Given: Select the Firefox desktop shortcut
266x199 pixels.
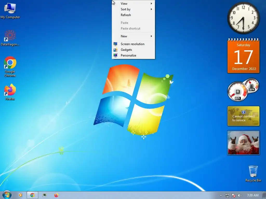Looking at the screenshot, I should coord(10,92).
